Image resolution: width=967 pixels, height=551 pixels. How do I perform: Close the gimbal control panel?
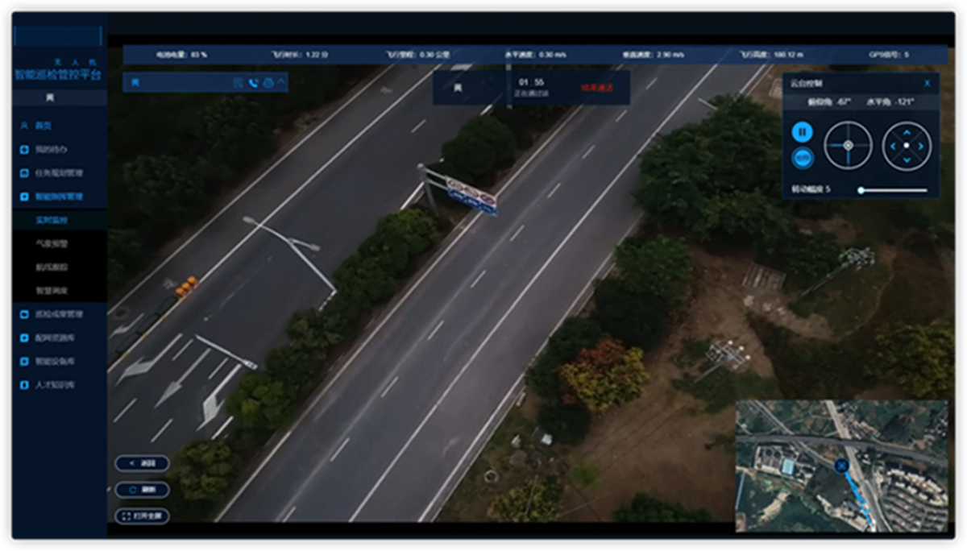(927, 83)
